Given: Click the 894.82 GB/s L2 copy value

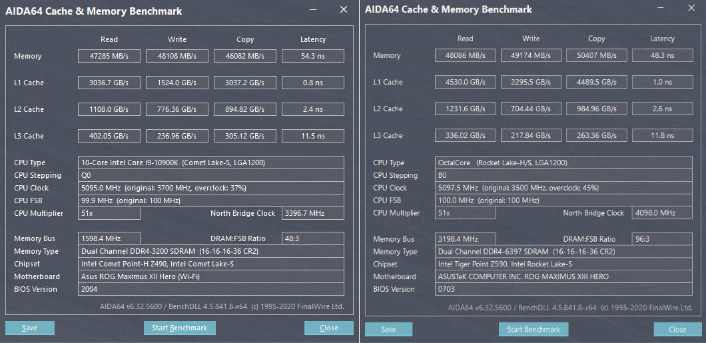Looking at the screenshot, I should 245,109.
